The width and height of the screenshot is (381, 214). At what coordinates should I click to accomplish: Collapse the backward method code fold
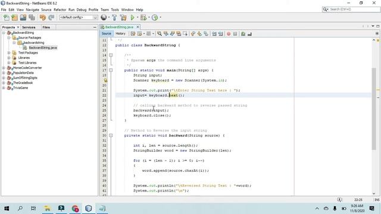(x=111, y=136)
